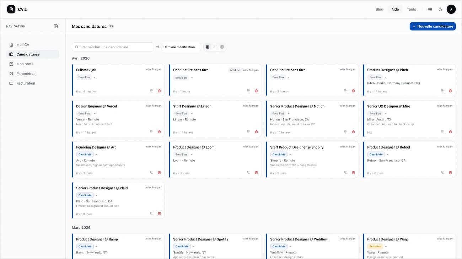
Task: Delete Product Designer @ Loom application
Action: click(x=256, y=173)
